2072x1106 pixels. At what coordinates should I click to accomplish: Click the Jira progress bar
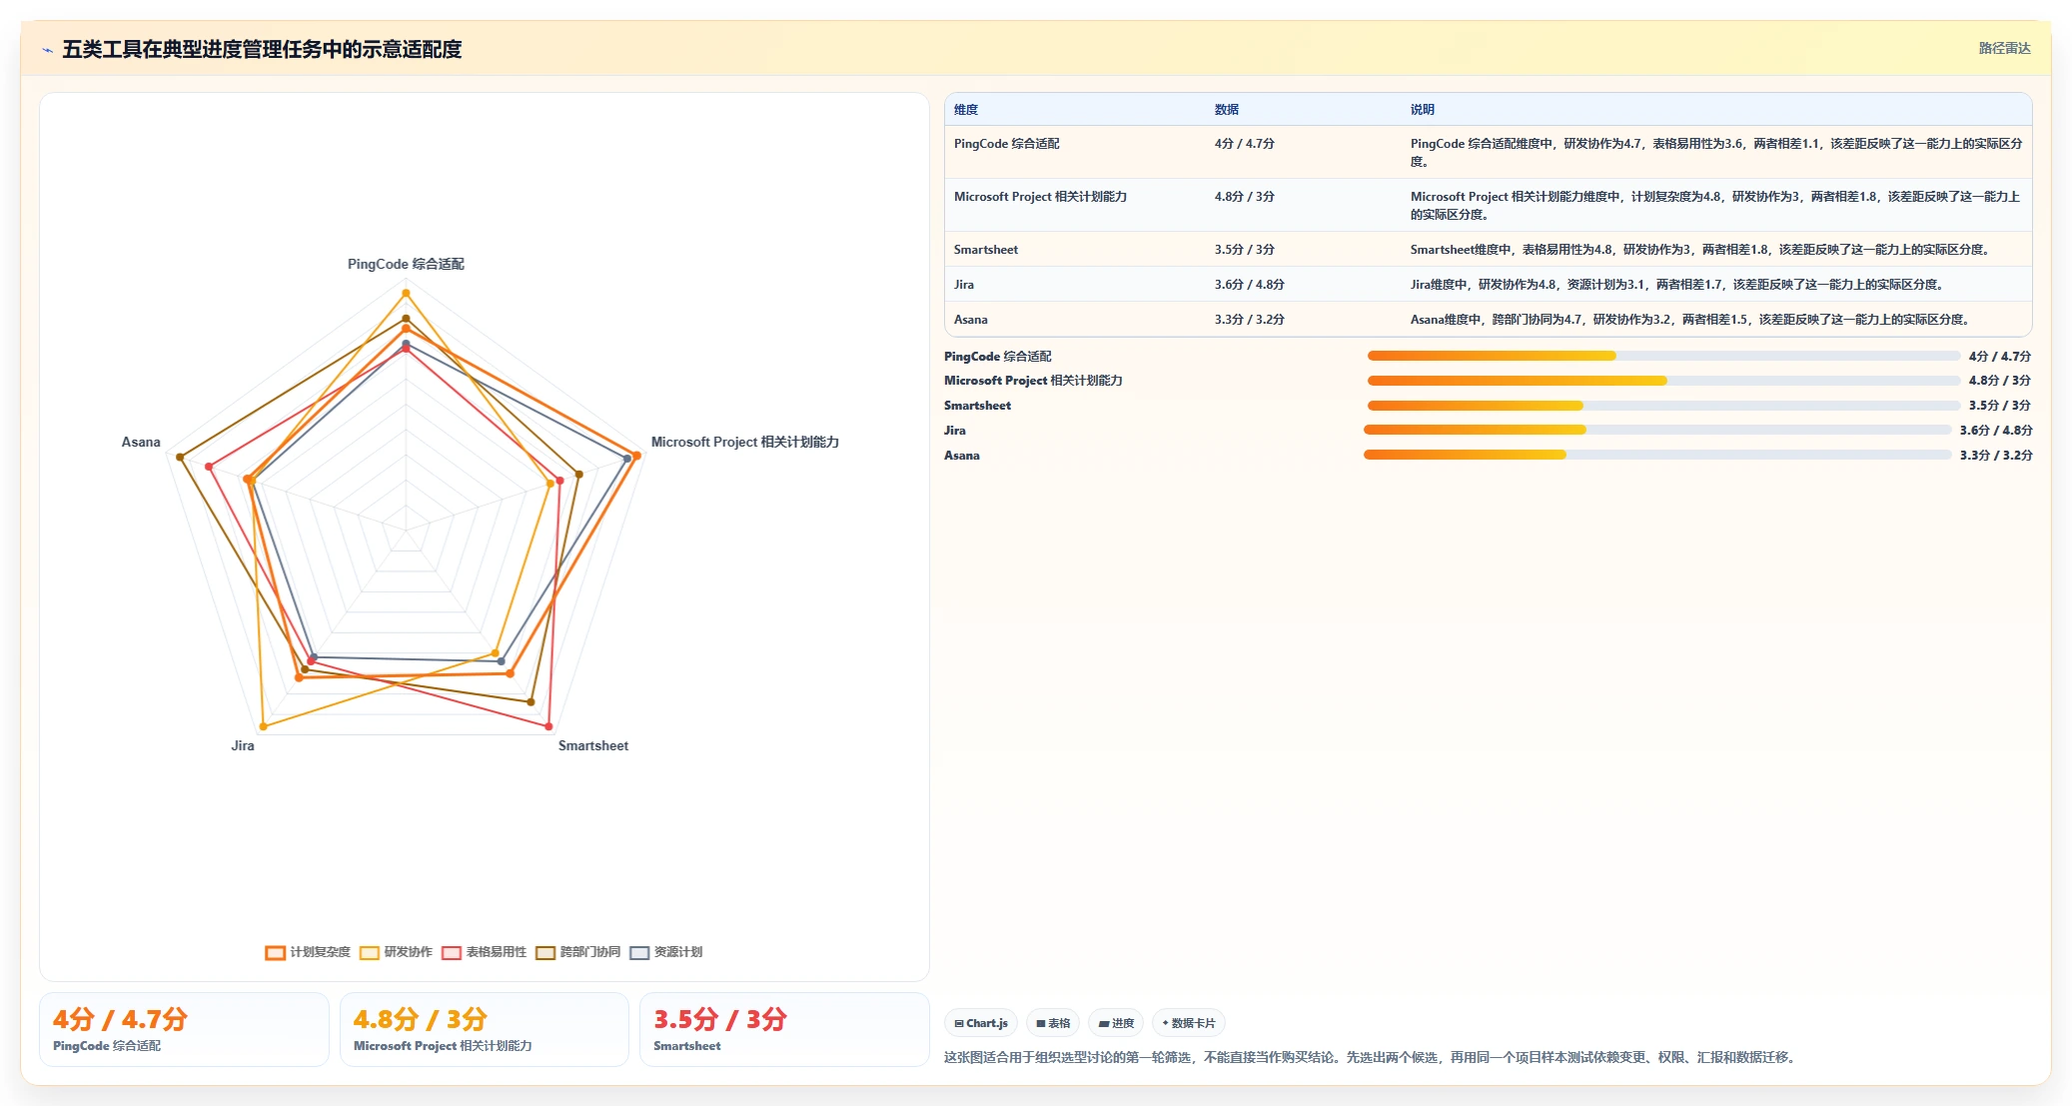(x=1657, y=431)
